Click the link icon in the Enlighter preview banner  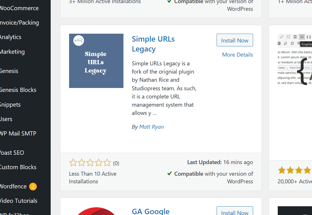tap(282, 37)
